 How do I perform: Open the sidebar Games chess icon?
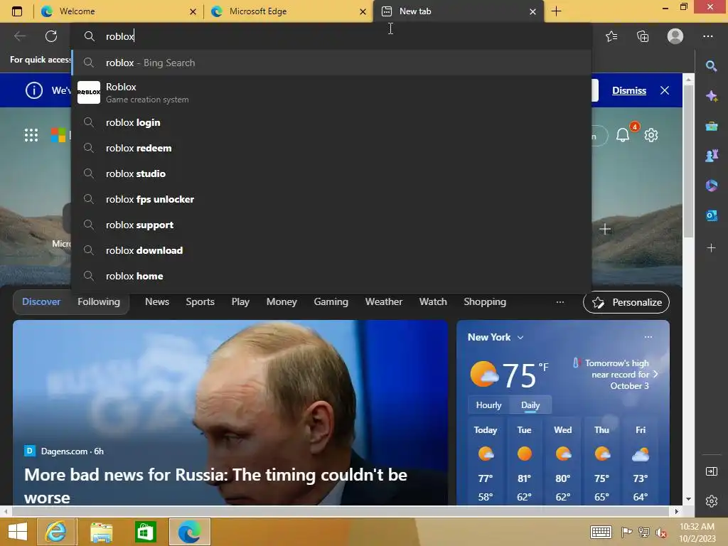[711, 156]
